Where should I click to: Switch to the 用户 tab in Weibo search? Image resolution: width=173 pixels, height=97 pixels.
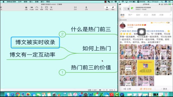click(x=130, y=15)
